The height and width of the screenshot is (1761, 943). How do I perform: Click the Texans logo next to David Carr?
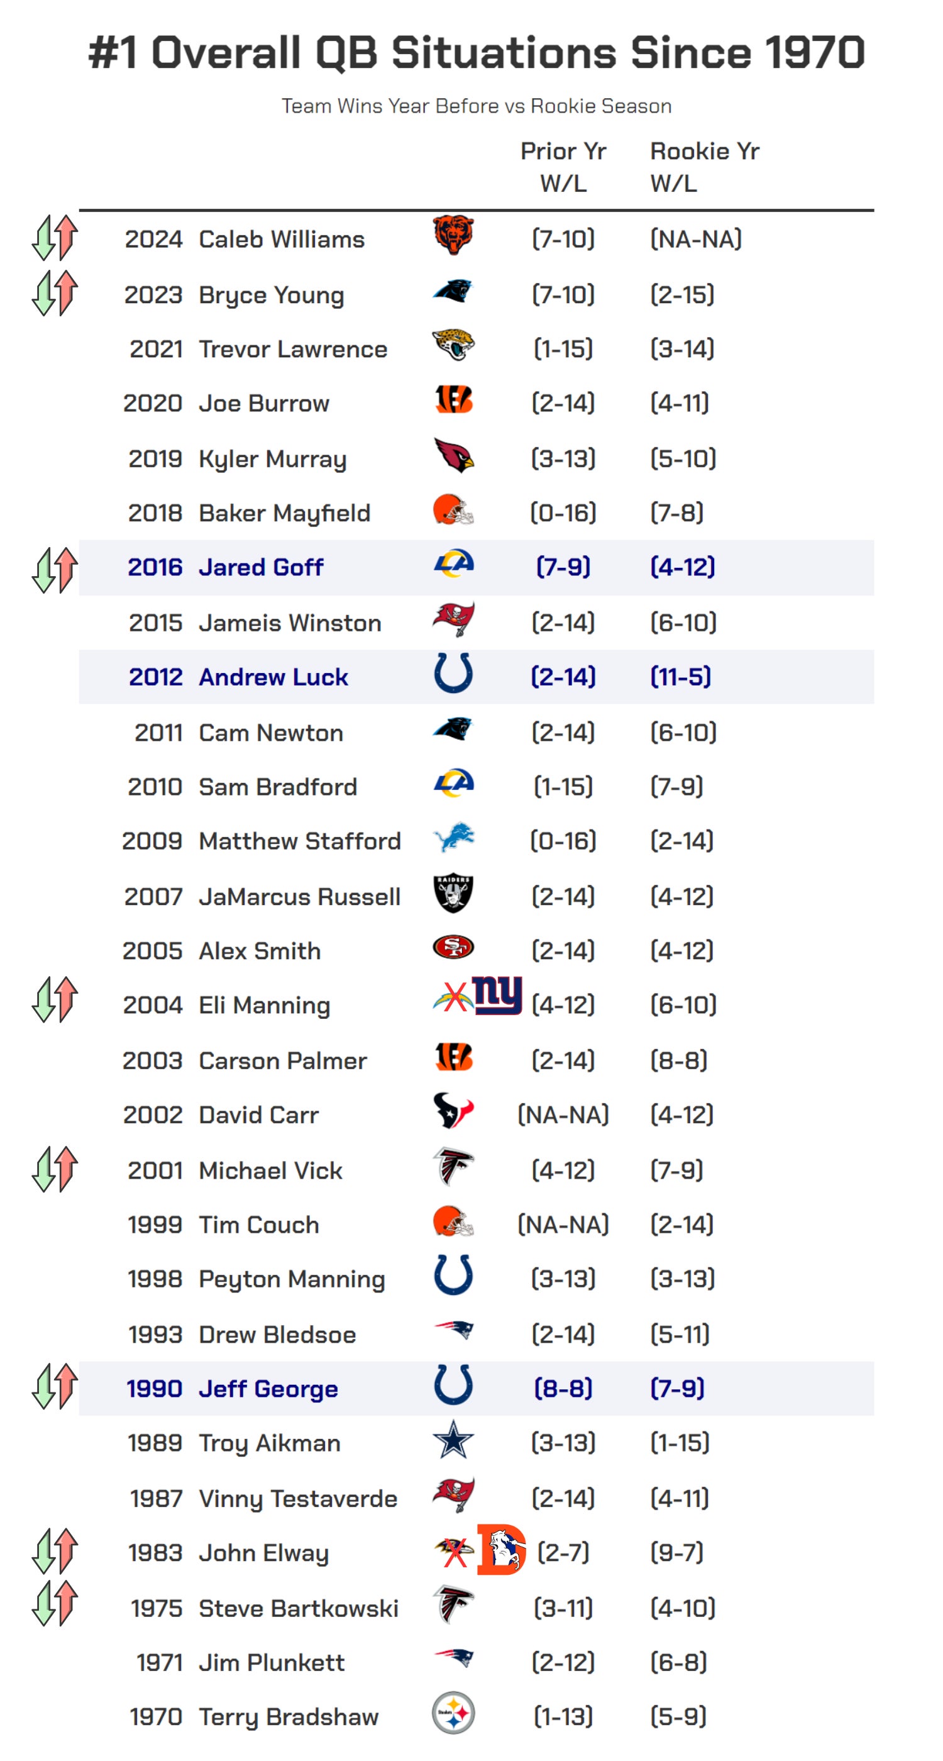pos(453,1111)
